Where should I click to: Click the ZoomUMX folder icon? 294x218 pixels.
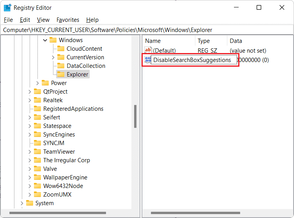tap(37, 195)
